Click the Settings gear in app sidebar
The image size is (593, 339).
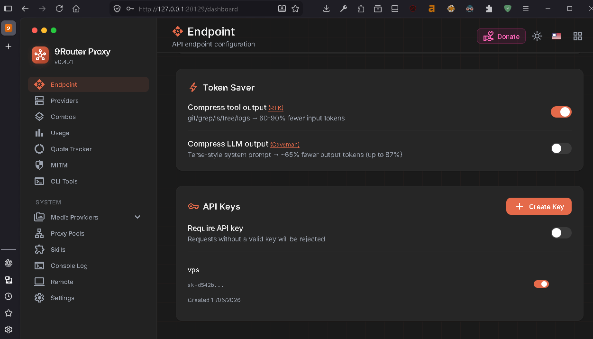(x=39, y=298)
